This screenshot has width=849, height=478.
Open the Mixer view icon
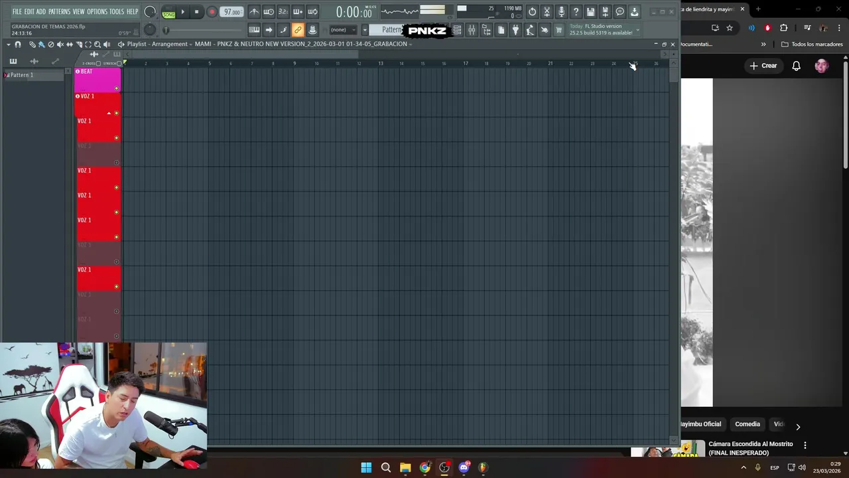point(471,30)
